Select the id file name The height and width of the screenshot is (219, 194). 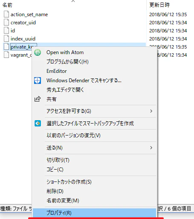pyautogui.click(x=13, y=31)
